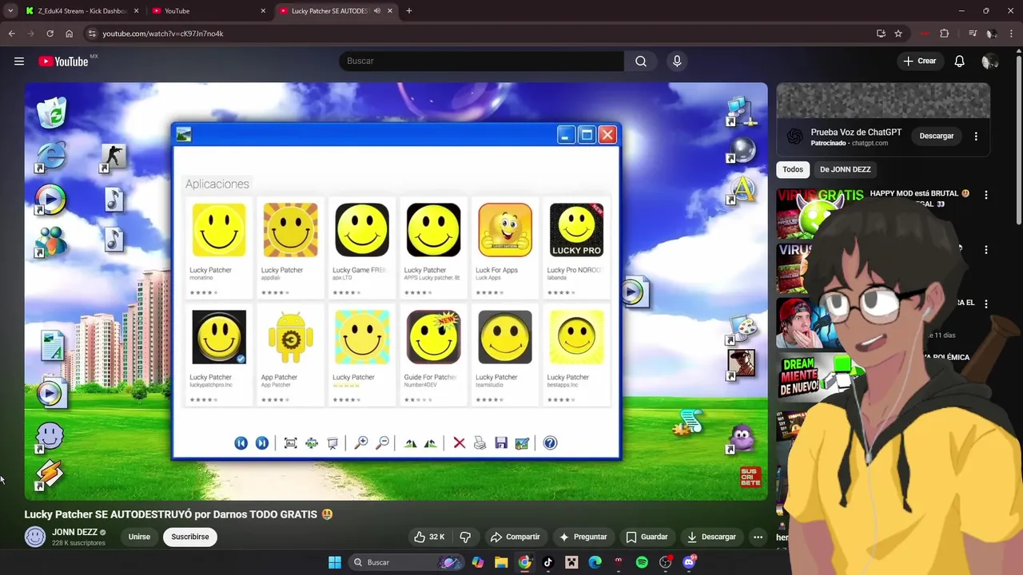Click the taskbar Buscar search box
The image size is (1023, 575).
[408, 562]
